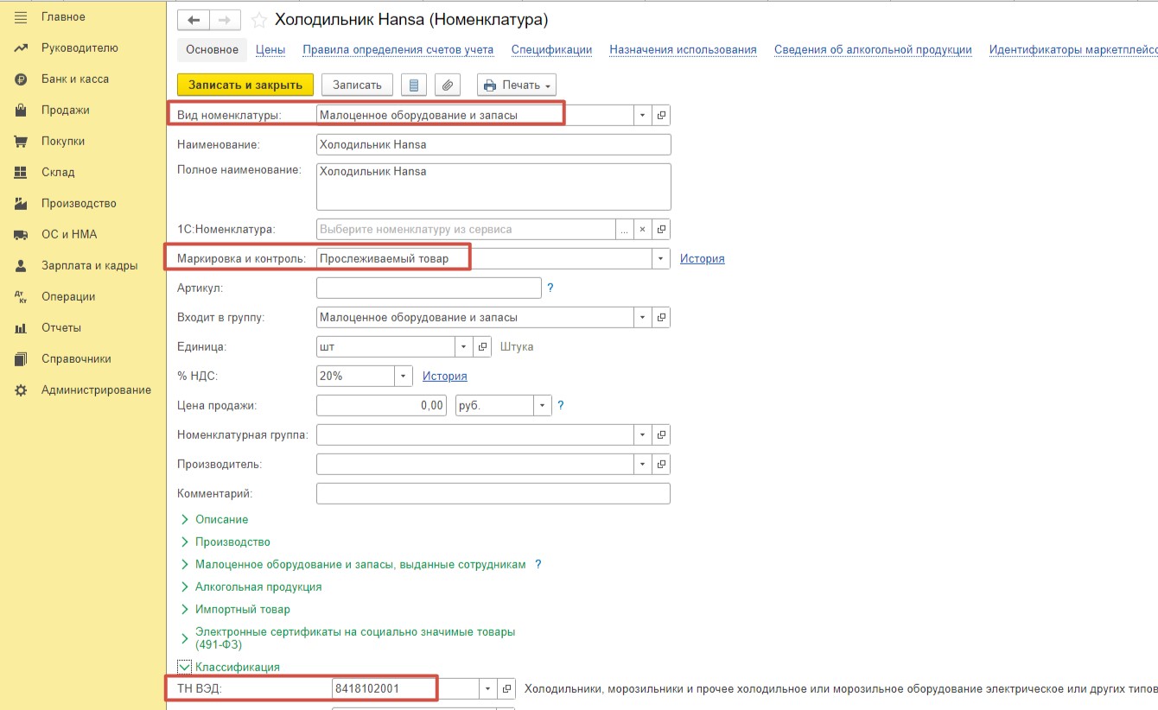Open Идентификаторы маркетплейсов tab
This screenshot has width=1158, height=710.
[1073, 49]
